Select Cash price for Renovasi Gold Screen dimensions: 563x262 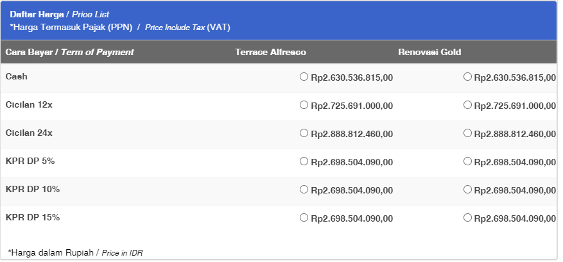[467, 77]
